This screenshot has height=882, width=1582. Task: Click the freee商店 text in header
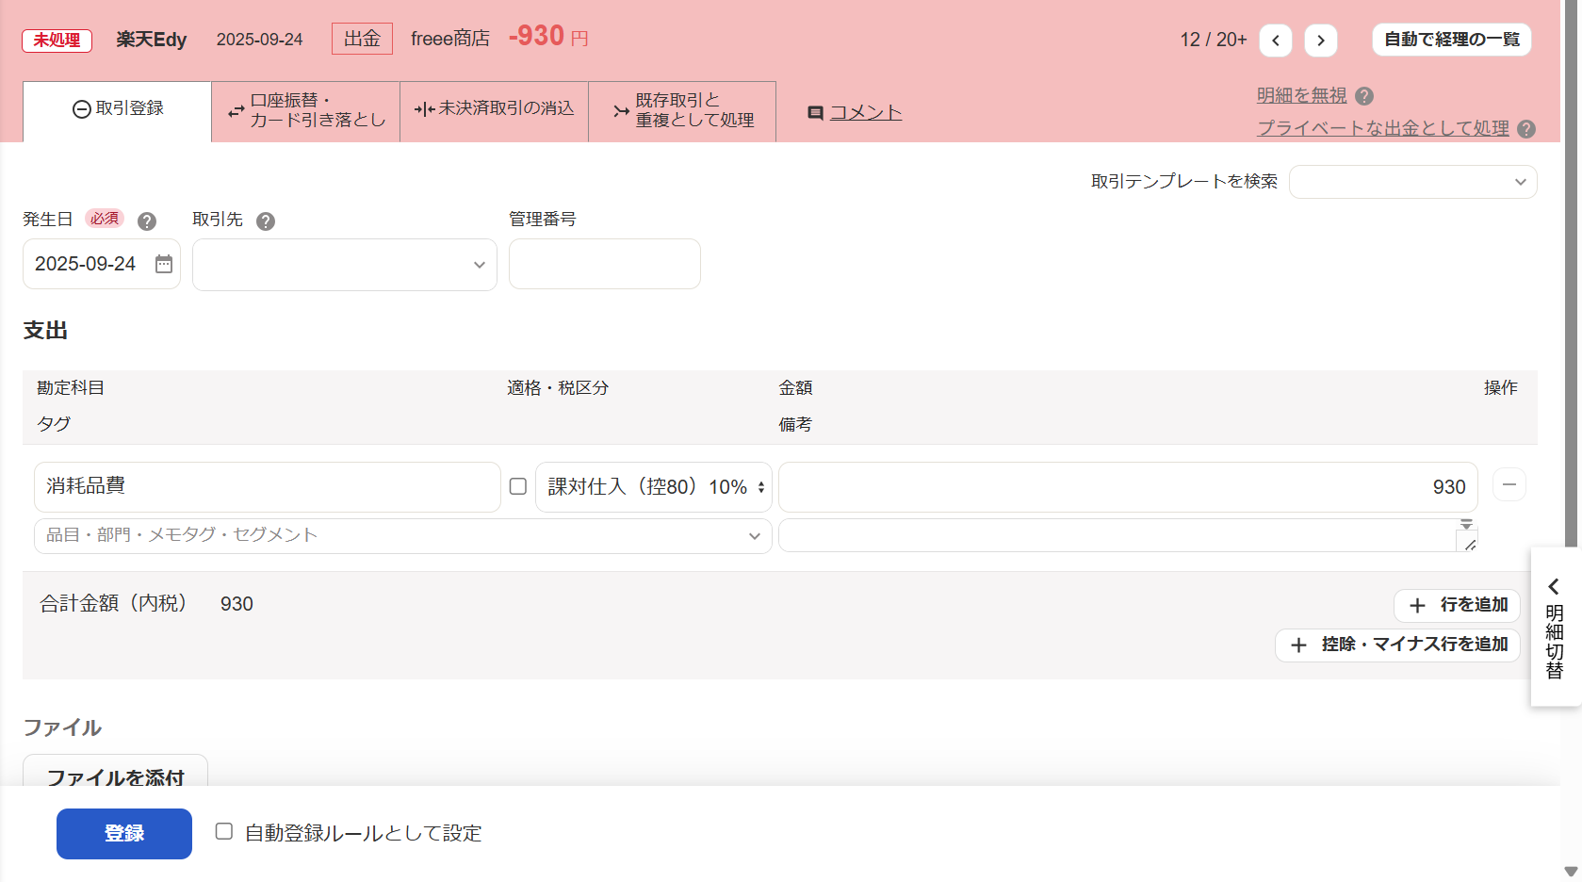pyautogui.click(x=450, y=39)
